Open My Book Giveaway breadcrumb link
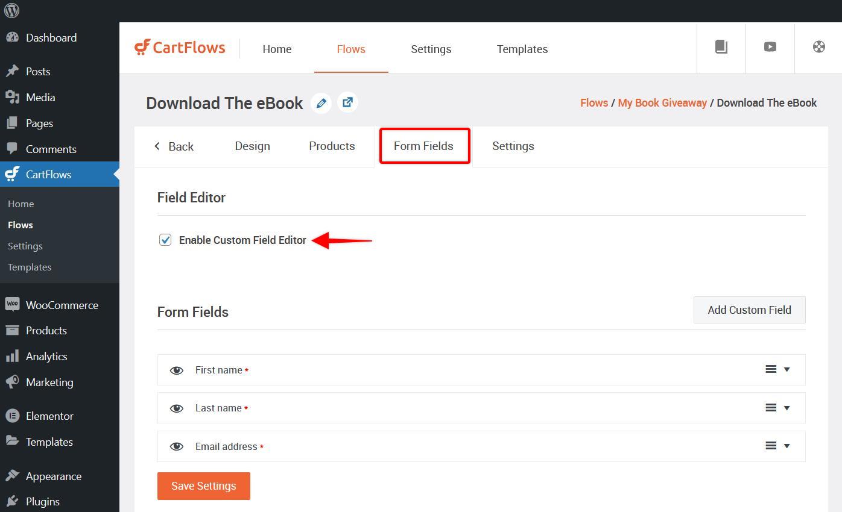Image resolution: width=842 pixels, height=512 pixels. (x=662, y=102)
